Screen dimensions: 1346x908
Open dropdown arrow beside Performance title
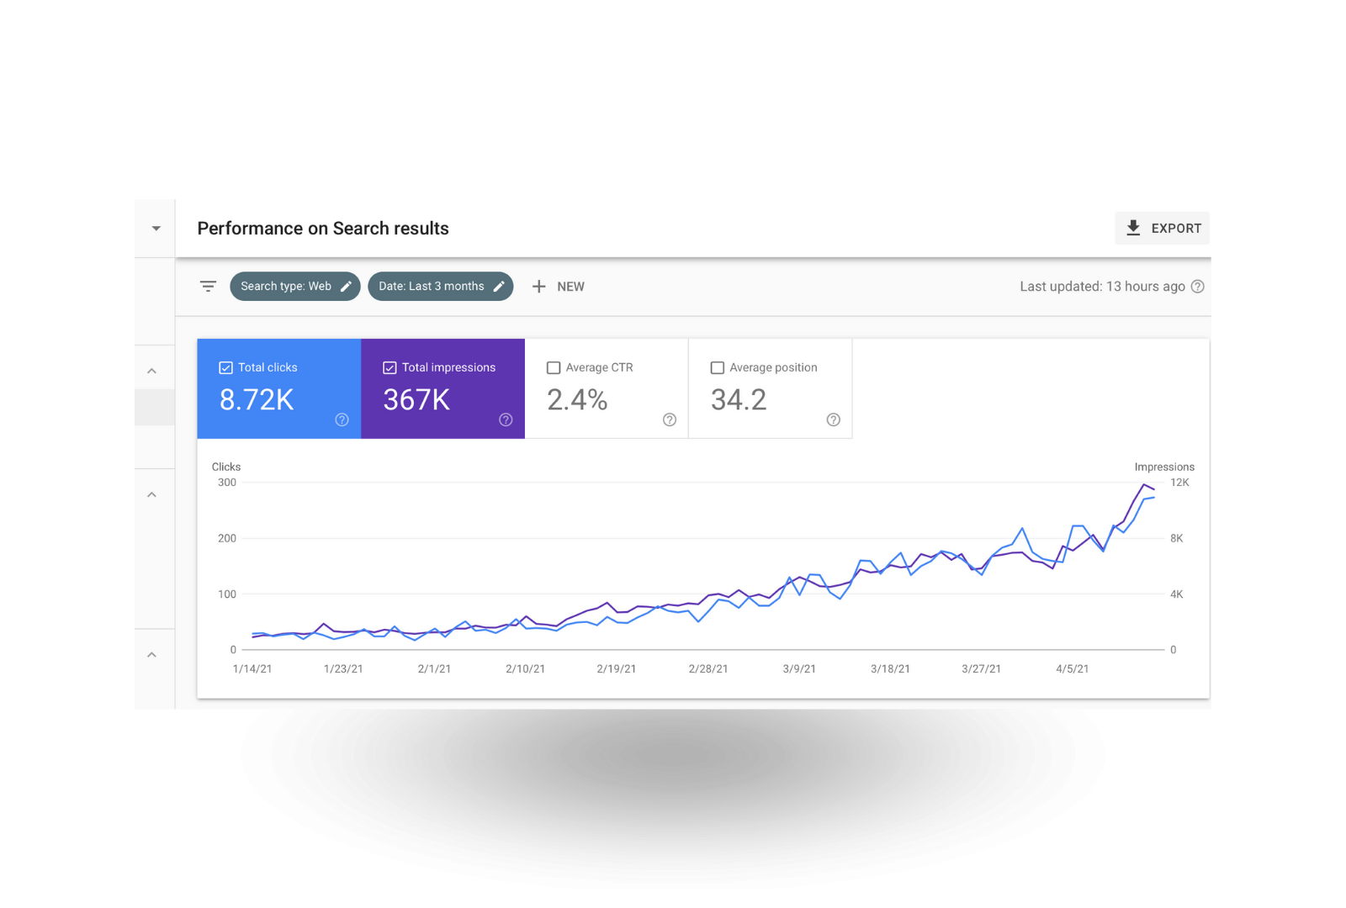[156, 229]
